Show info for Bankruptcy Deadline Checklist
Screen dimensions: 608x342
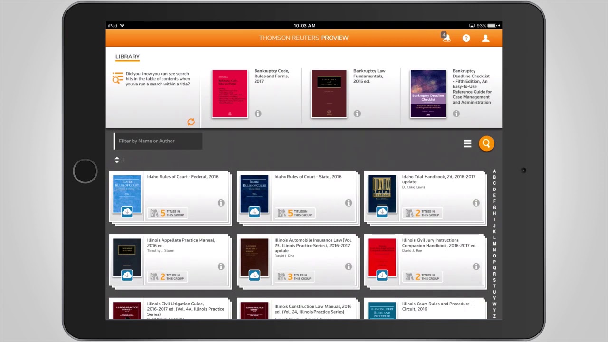456,114
